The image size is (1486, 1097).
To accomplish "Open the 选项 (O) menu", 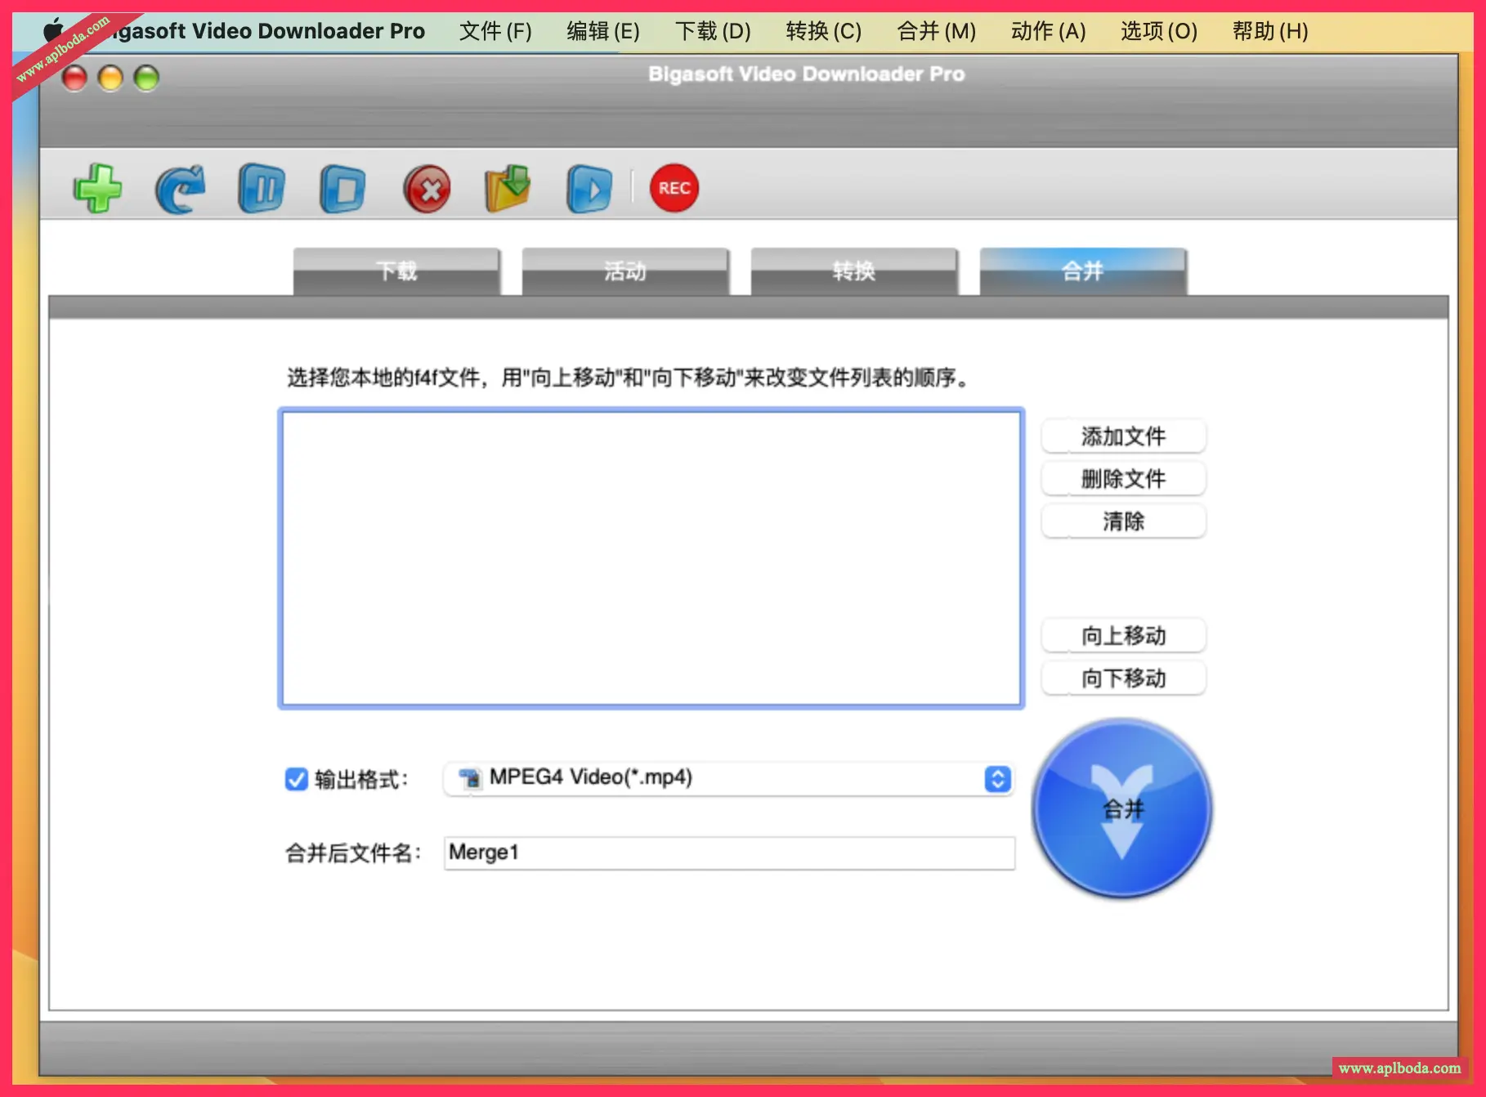I will pyautogui.click(x=1158, y=31).
